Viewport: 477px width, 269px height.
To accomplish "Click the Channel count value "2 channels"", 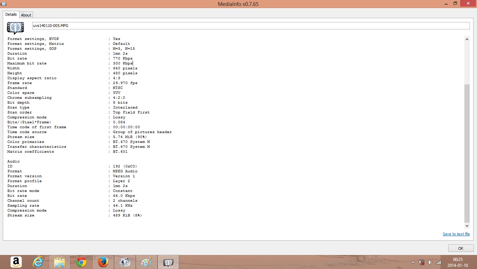I will 125,201.
